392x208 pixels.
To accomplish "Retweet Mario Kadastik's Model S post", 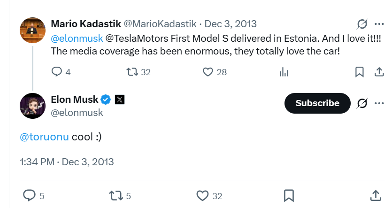I will pyautogui.click(x=132, y=72).
